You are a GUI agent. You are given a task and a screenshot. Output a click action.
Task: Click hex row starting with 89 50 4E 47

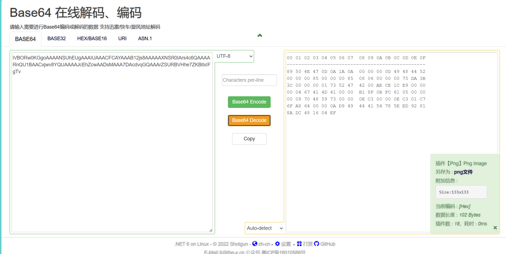356,72
